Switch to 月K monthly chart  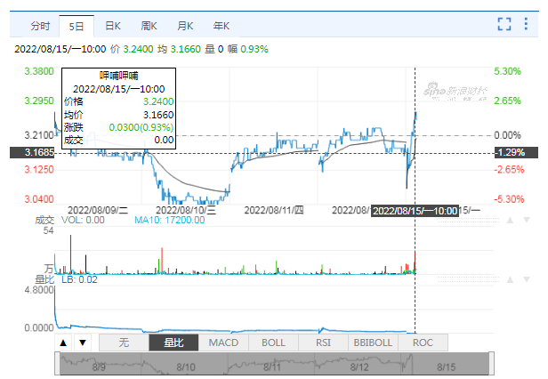(186, 27)
